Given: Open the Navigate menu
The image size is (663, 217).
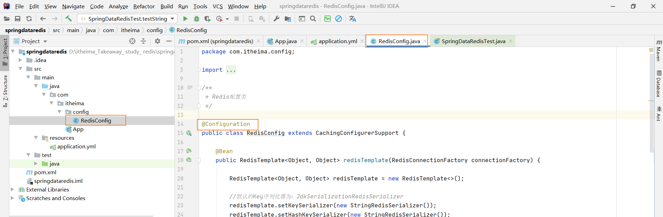Looking at the screenshot, I should 73,6.
